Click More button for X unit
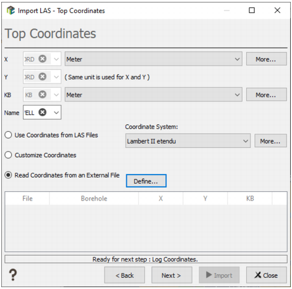The height and width of the screenshot is (289, 292). [267, 59]
